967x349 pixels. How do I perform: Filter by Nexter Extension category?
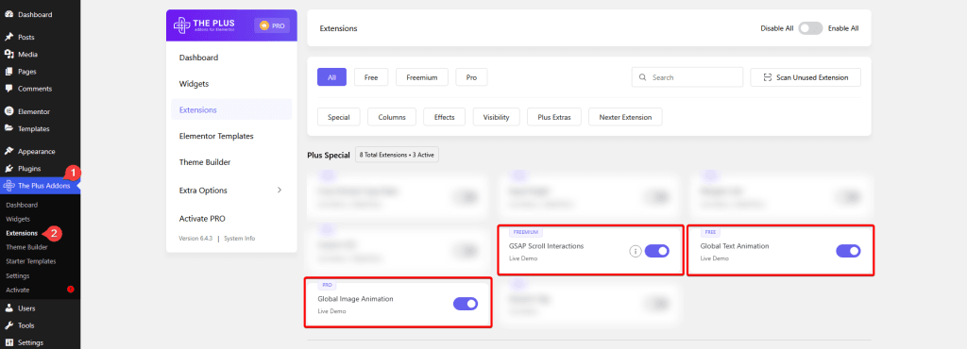tap(625, 117)
